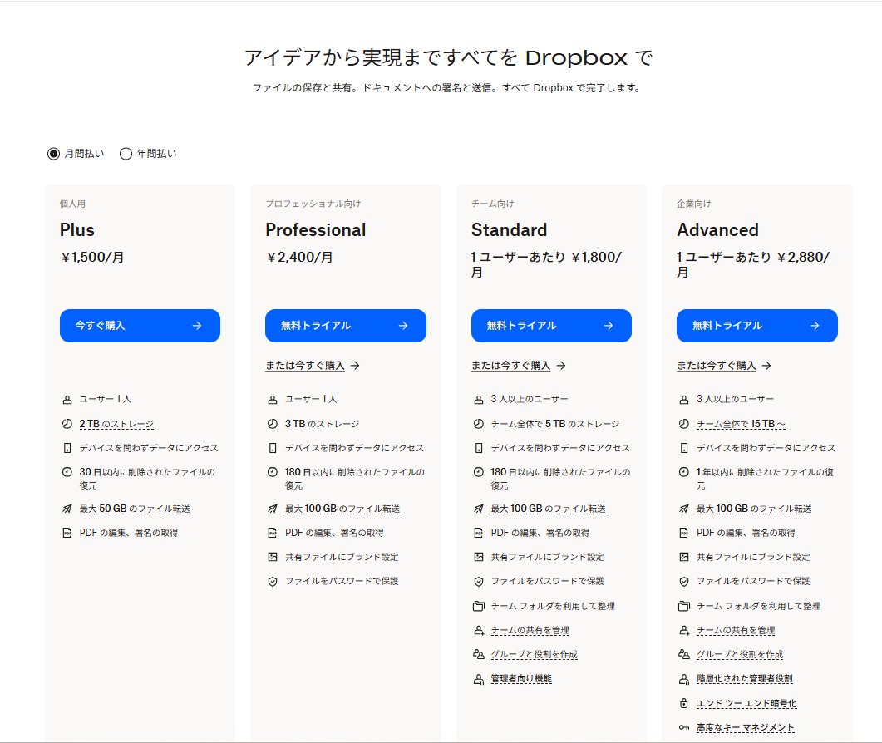Screen dimensions: 882x743
Task: Click device icon in Plus feature list
Action: [67, 448]
